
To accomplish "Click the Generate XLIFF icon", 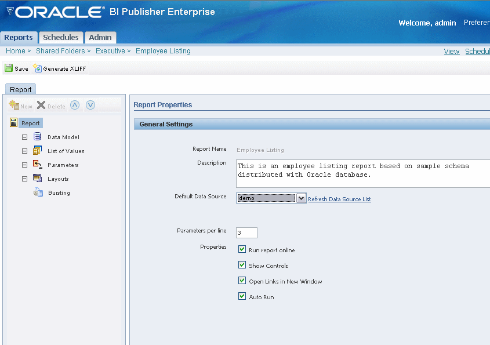I will [37, 68].
